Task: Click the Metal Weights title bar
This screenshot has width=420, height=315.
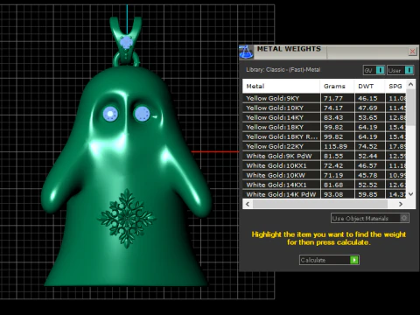Action: (x=330, y=52)
